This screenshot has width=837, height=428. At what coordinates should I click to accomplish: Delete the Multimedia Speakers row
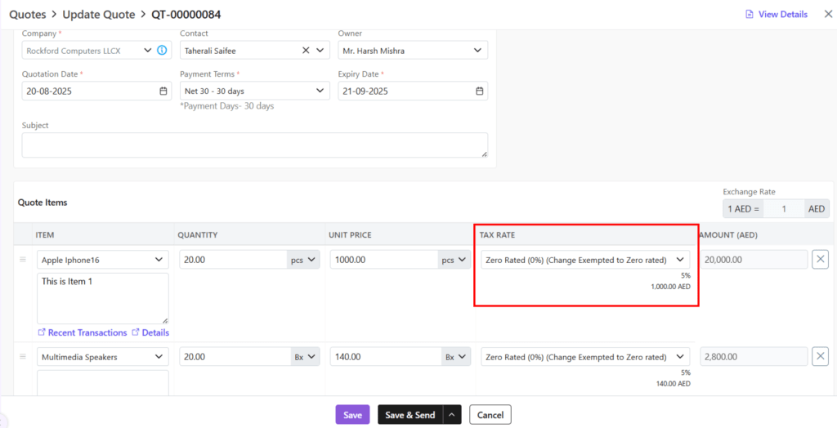click(x=820, y=357)
